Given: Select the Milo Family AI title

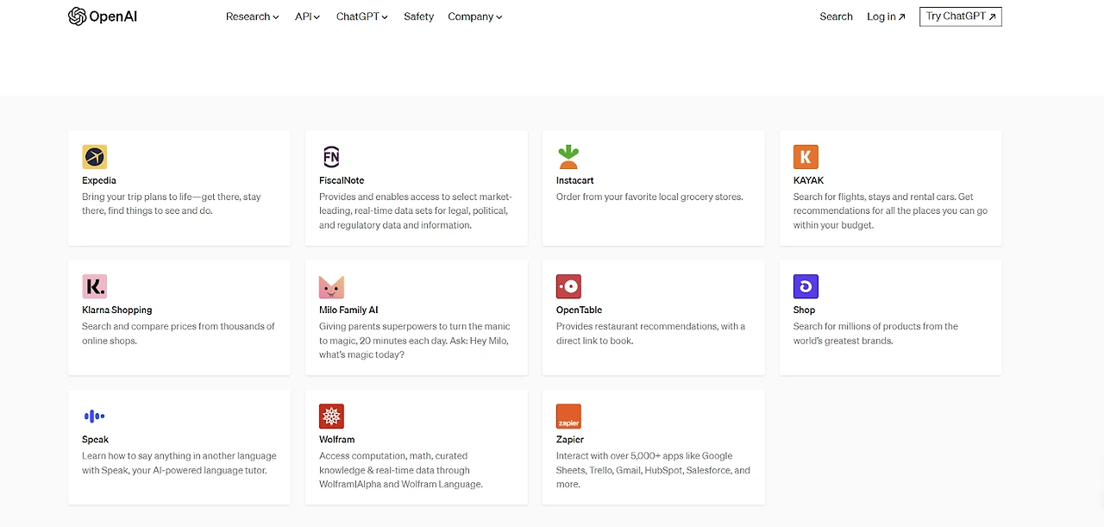Looking at the screenshot, I should pyautogui.click(x=348, y=310).
